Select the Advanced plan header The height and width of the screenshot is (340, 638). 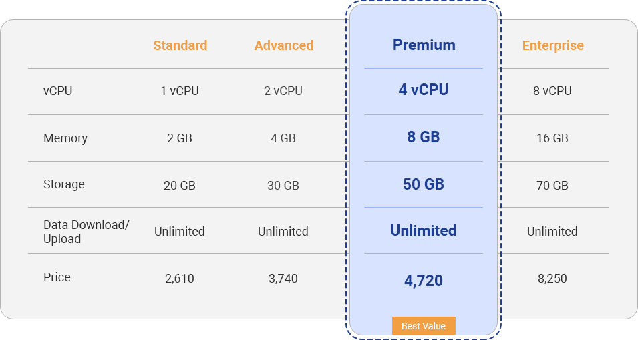(x=283, y=45)
